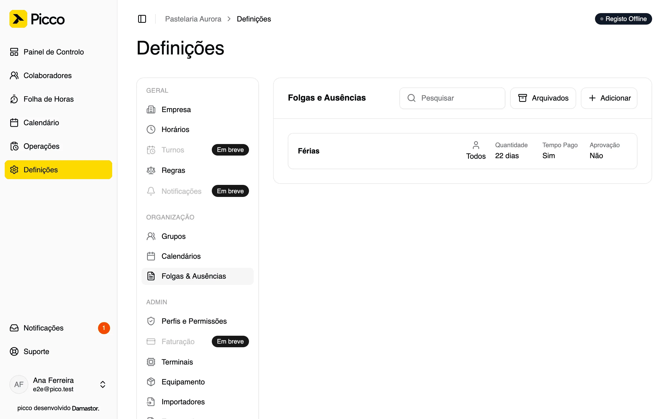Image resolution: width=671 pixels, height=419 pixels.
Task: Click the Grupos people icon
Action: (151, 236)
